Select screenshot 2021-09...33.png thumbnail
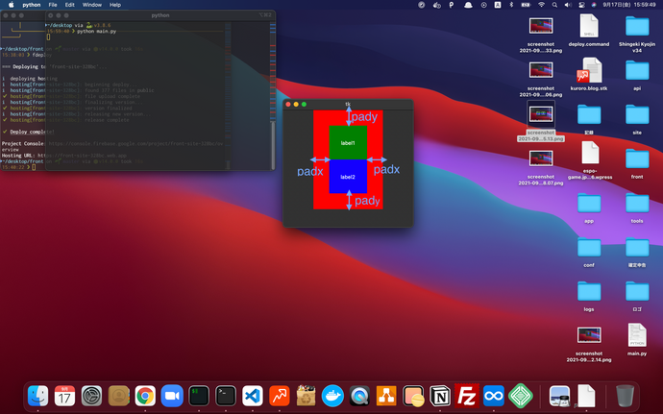 tap(541, 26)
